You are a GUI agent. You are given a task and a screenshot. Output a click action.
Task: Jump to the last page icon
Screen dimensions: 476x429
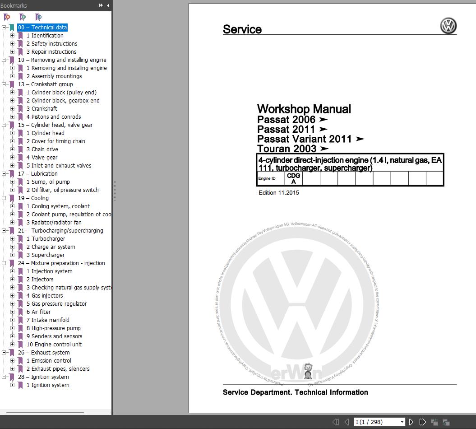click(x=423, y=421)
